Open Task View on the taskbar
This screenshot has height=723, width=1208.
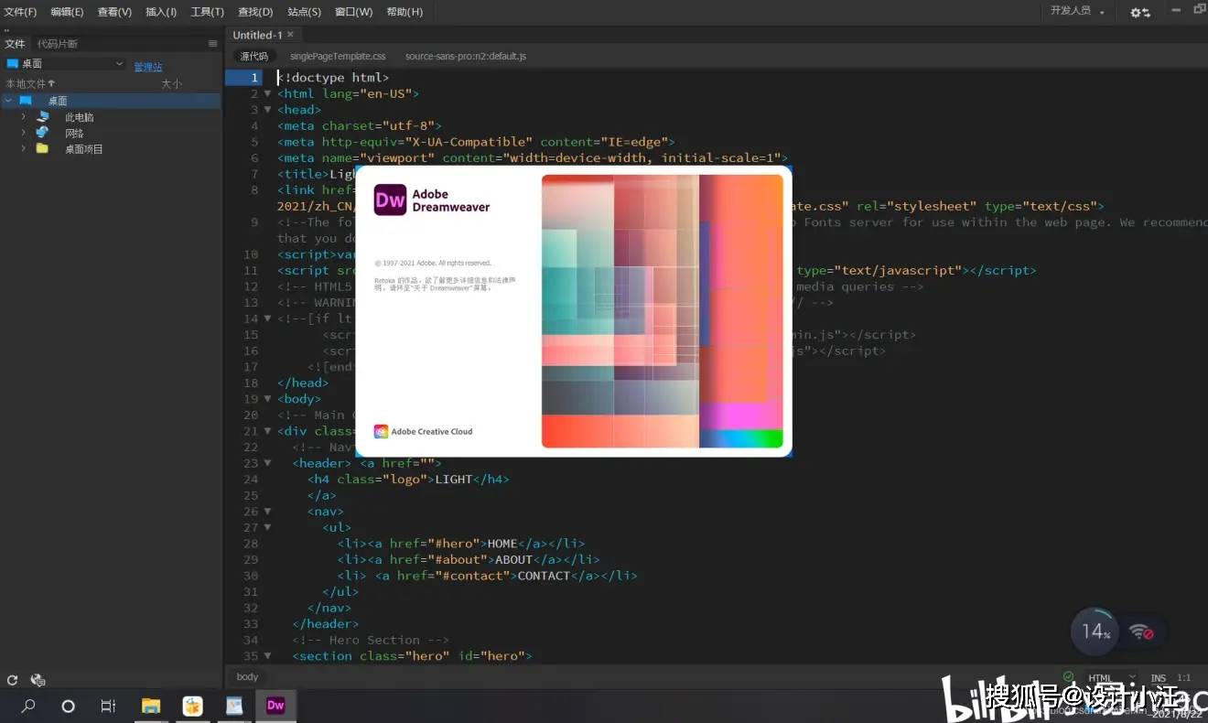click(x=108, y=706)
